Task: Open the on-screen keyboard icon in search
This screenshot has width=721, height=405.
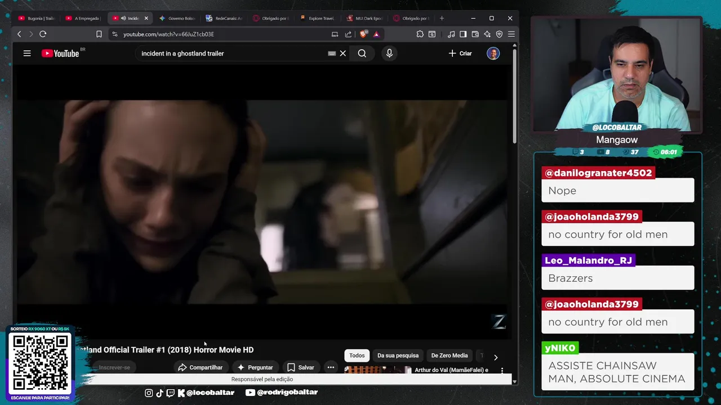Action: 332,53
